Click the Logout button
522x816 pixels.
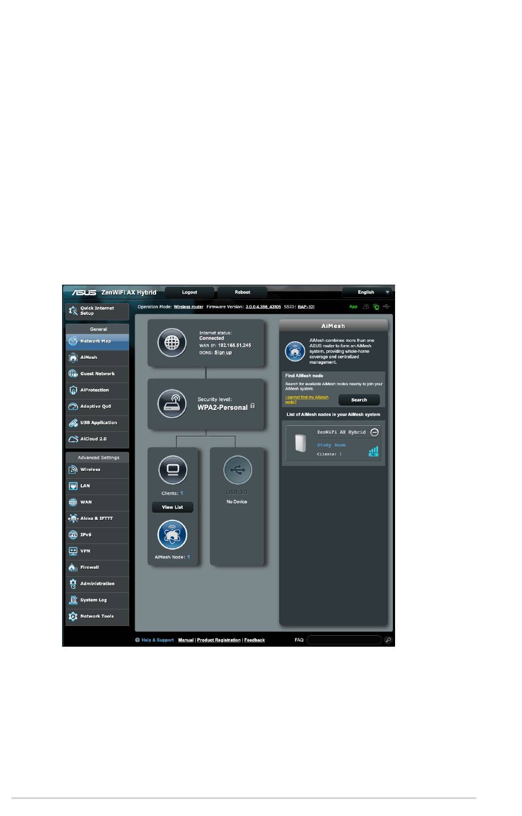(190, 292)
